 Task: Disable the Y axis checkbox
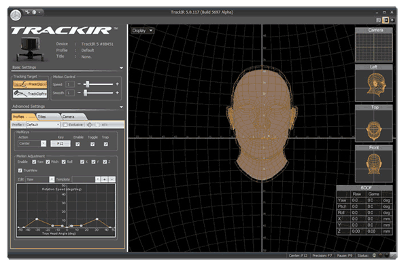coord(93,161)
